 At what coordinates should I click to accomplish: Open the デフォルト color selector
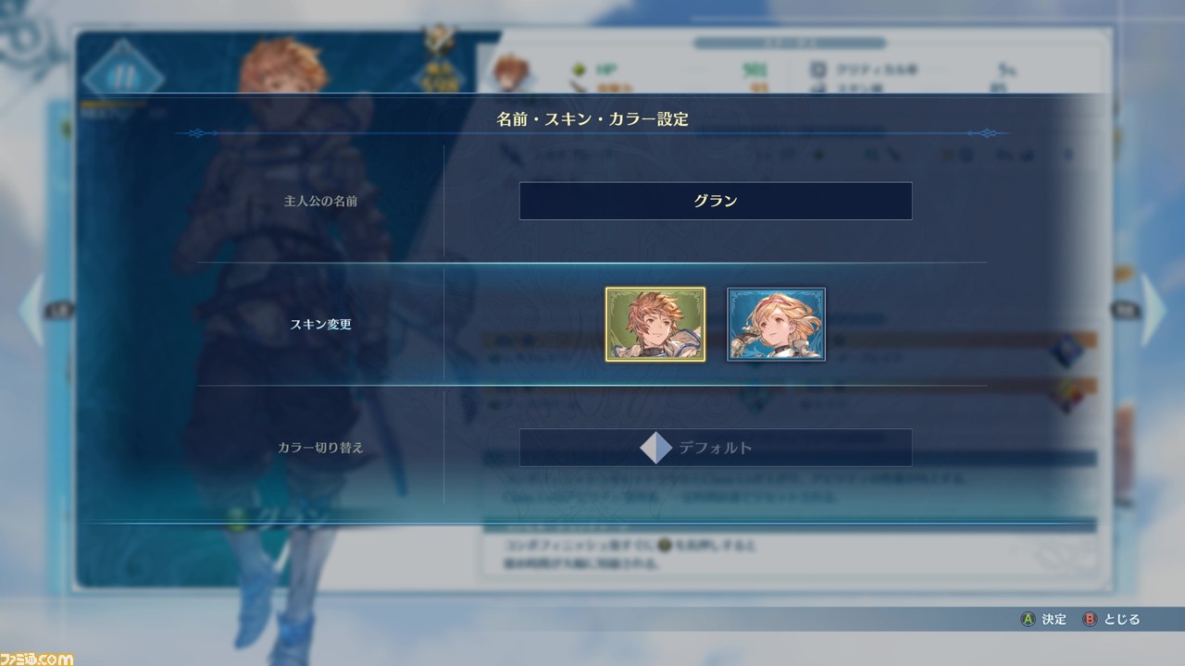[716, 448]
